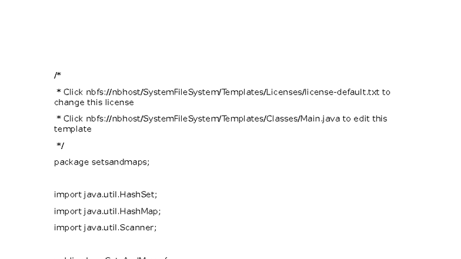This screenshot has width=461, height=259.
Task: Click the Main.java template nbfs path
Action: coord(213,119)
